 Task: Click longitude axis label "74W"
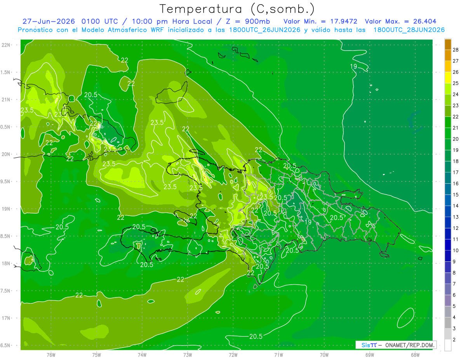point(142,355)
